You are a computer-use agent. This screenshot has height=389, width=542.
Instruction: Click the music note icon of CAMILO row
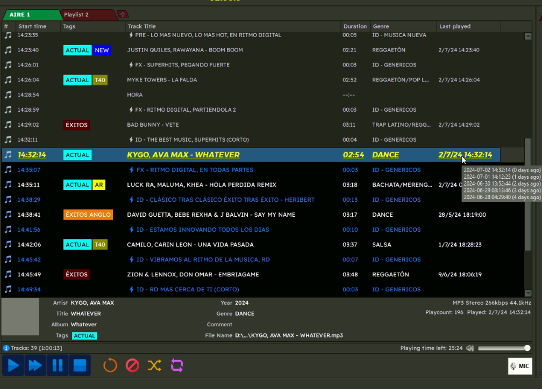tap(8, 245)
